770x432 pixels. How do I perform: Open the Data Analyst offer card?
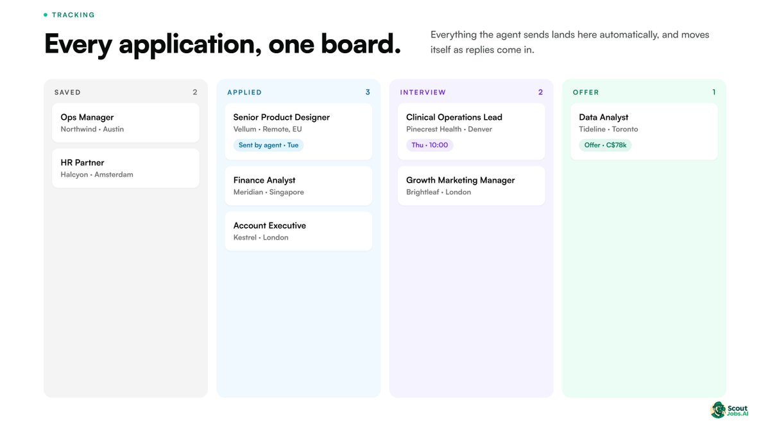click(x=644, y=132)
